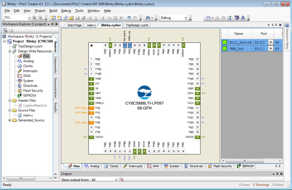Close the Workspace Explorer panel
The height and width of the screenshot is (190, 292).
pyautogui.click(x=56, y=24)
